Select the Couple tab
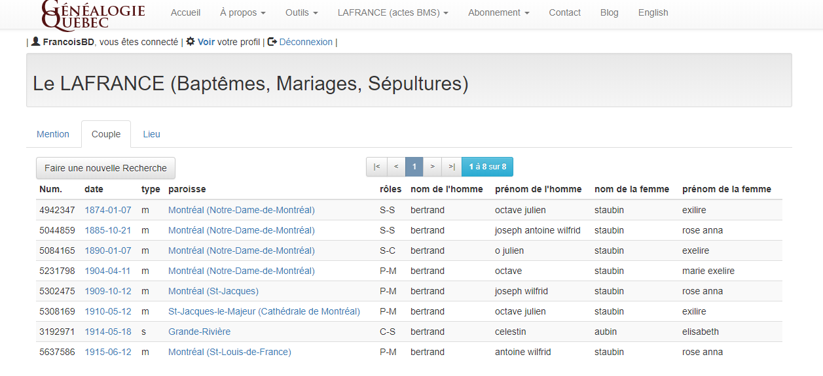This screenshot has width=823, height=376. (x=106, y=134)
